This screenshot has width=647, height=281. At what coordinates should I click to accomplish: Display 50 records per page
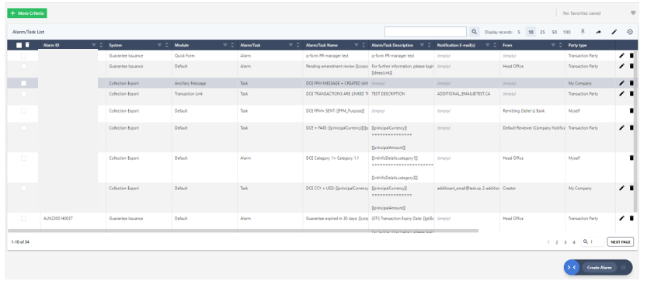(x=554, y=32)
